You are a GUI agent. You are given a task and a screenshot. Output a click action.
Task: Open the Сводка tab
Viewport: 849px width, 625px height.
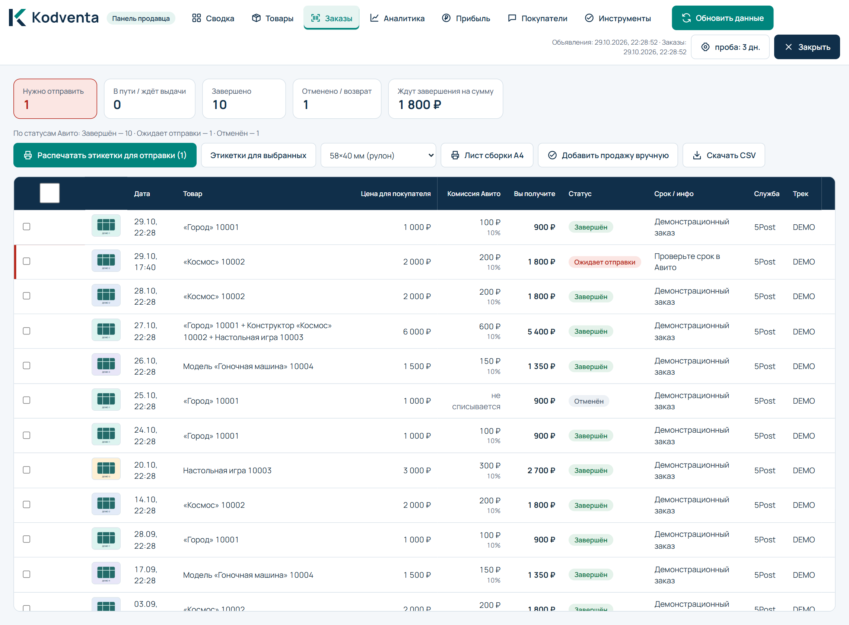click(x=213, y=18)
